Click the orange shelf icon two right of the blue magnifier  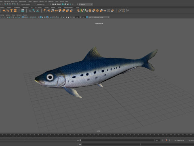click(45, 11)
